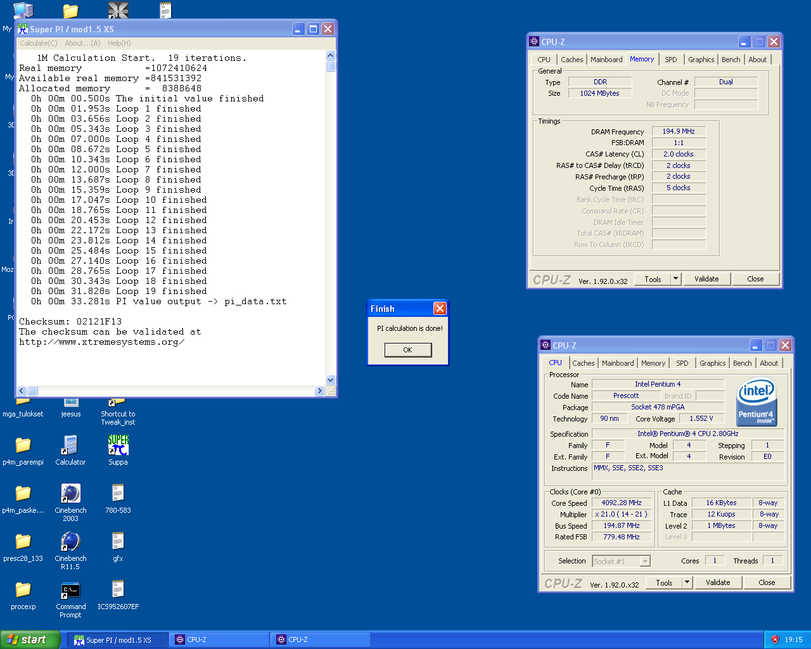Image resolution: width=811 pixels, height=649 pixels.
Task: Open the gfx text file
Action: point(118,547)
